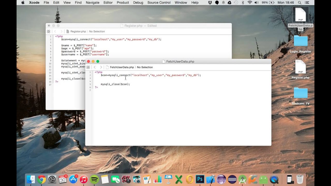331x186 pixels.
Task: Click line number 5 in FetchUserData.php gutter
Action: (x=90, y=84)
